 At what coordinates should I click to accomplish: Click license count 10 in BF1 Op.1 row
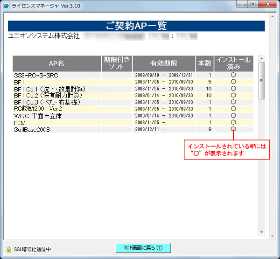(x=209, y=89)
